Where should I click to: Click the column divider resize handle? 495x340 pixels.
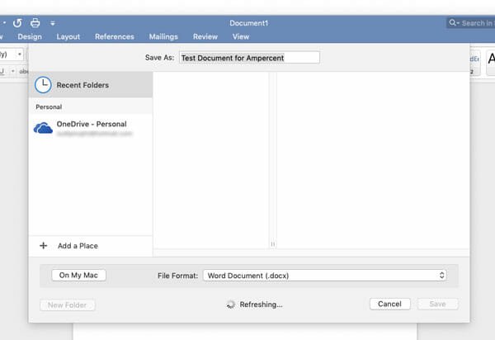(273, 244)
